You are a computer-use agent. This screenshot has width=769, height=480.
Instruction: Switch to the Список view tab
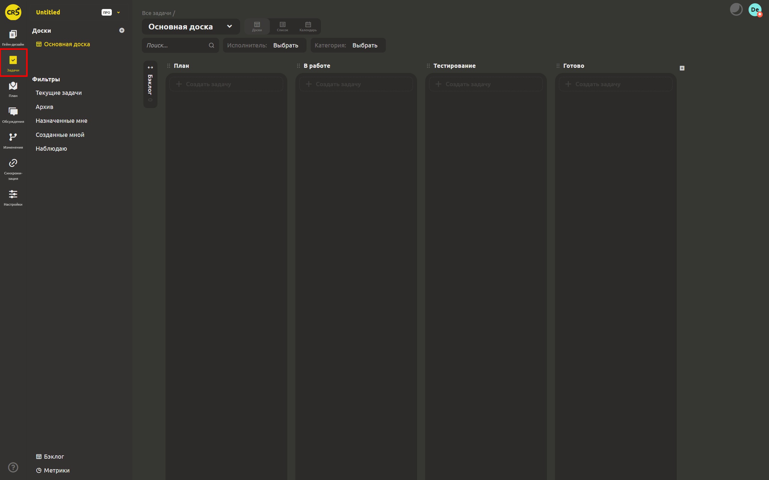282,26
